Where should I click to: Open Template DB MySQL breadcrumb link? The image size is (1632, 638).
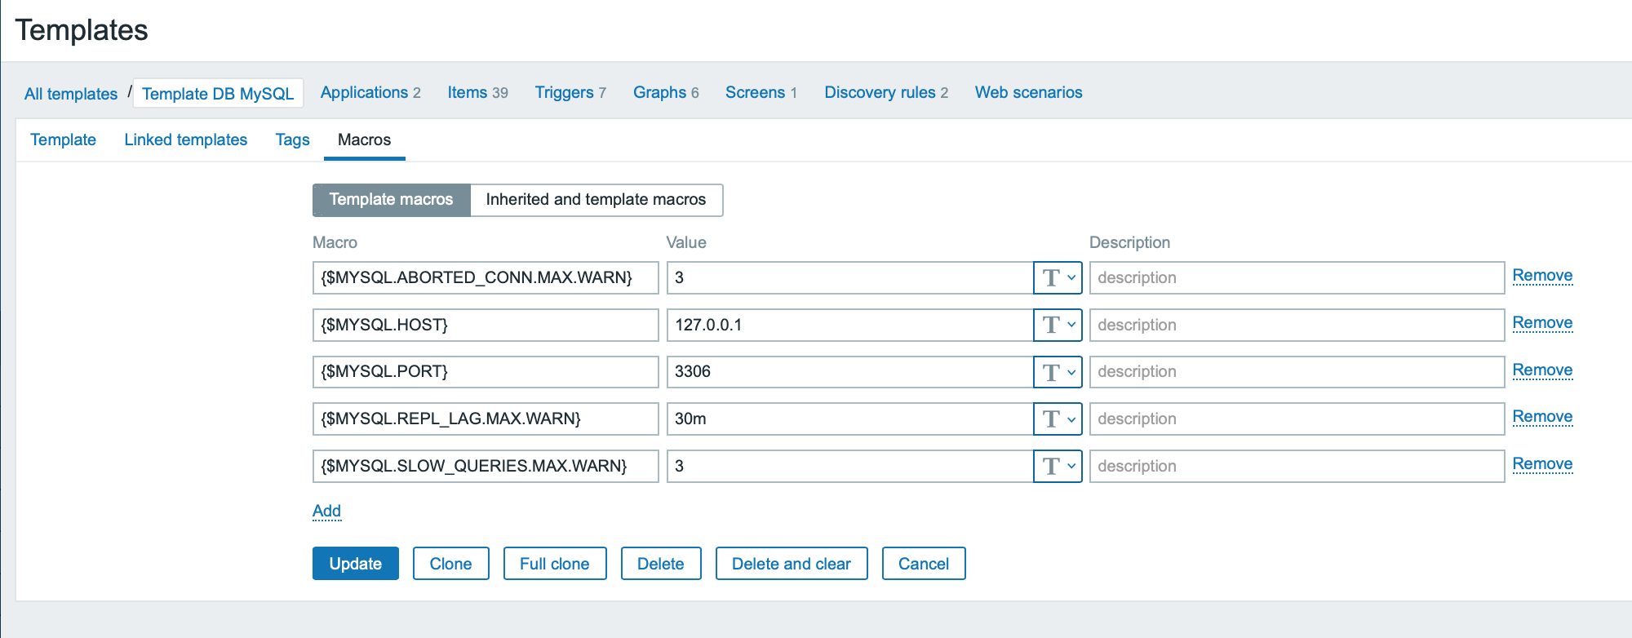pyautogui.click(x=218, y=94)
